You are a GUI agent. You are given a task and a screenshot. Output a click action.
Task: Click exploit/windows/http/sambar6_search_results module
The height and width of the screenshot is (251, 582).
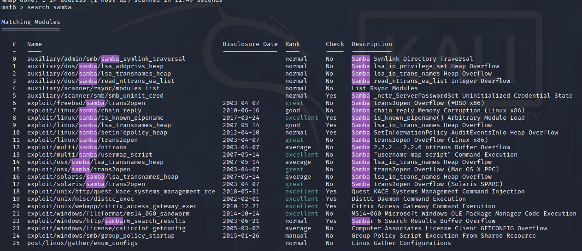(106, 221)
